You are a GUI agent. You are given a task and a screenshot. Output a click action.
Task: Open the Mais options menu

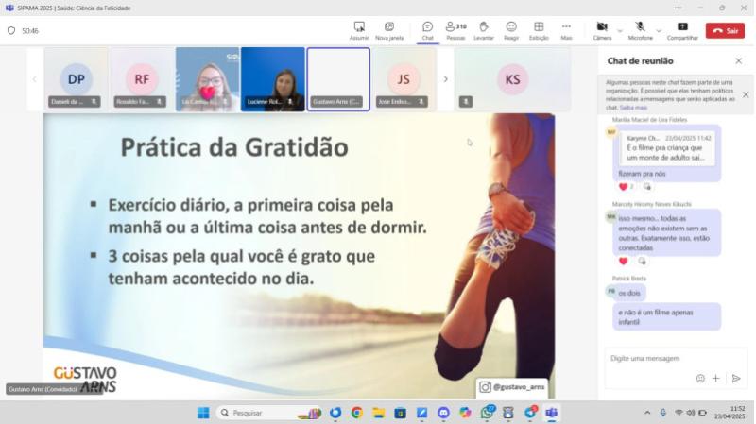click(x=566, y=31)
